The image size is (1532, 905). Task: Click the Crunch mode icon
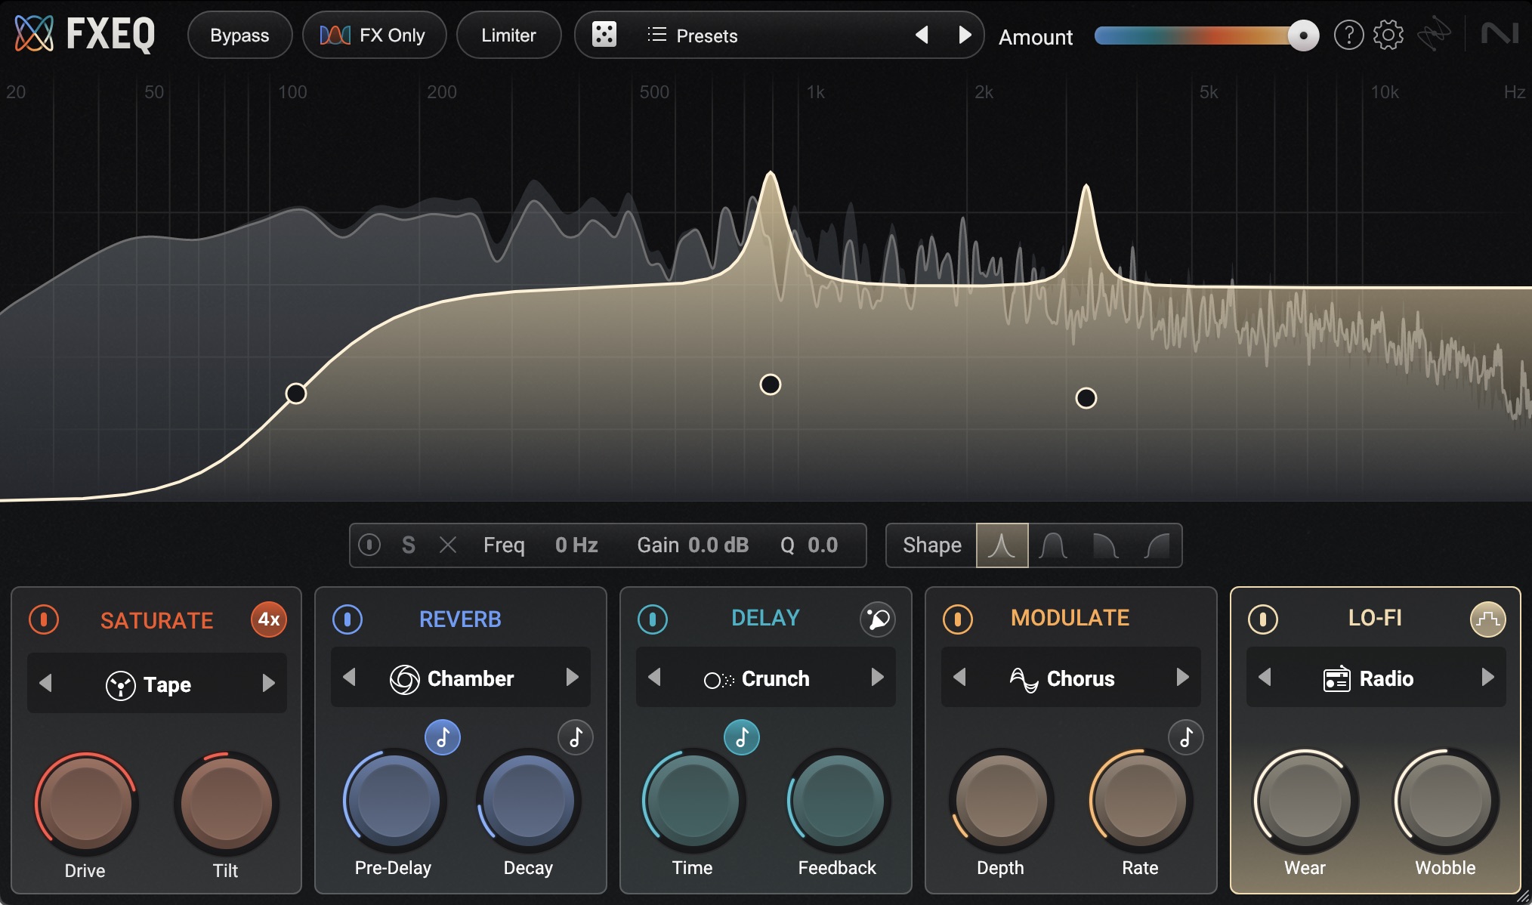tap(718, 680)
